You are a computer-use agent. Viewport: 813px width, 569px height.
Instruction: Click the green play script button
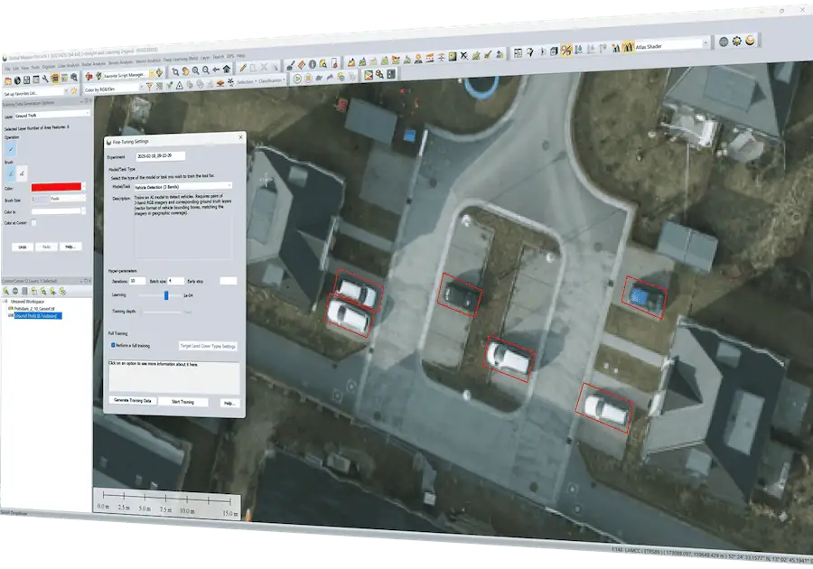297,79
